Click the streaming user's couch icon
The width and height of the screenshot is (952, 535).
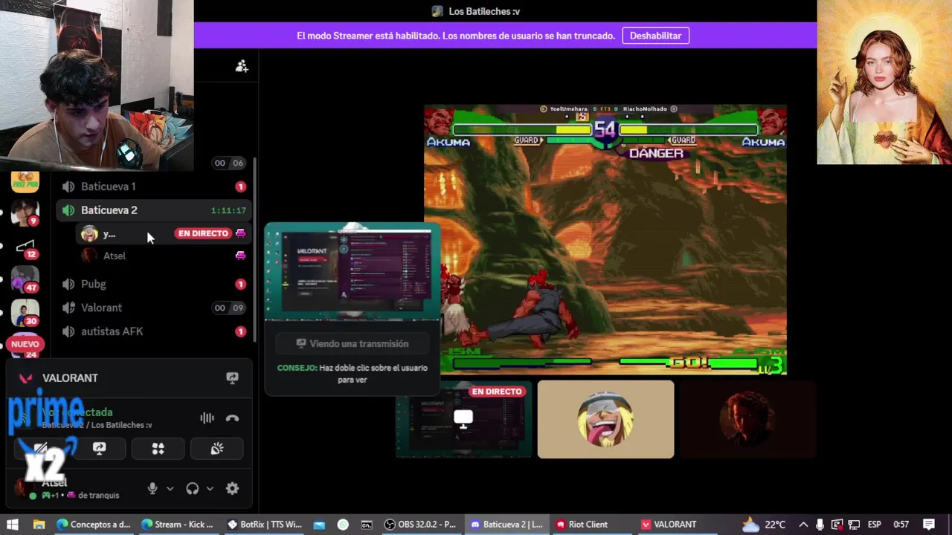(x=240, y=233)
